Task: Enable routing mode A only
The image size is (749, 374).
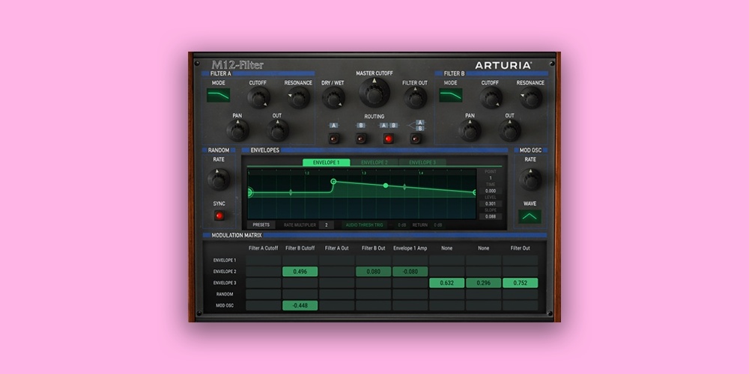Action: [333, 138]
